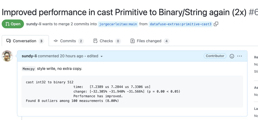Open the Files changed tab
This screenshot has height=120, width=258.
click(149, 41)
